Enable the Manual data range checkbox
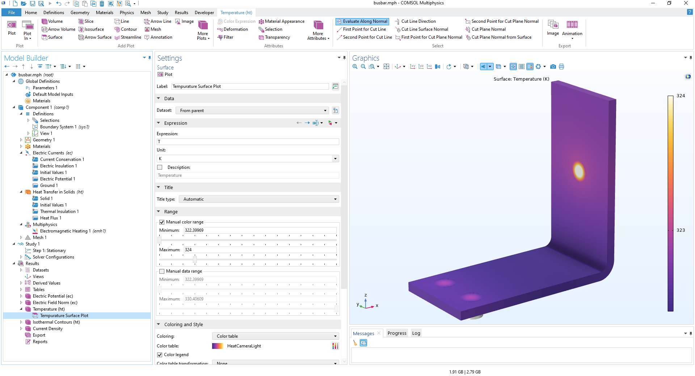Viewport: 695px width, 376px height. click(162, 271)
